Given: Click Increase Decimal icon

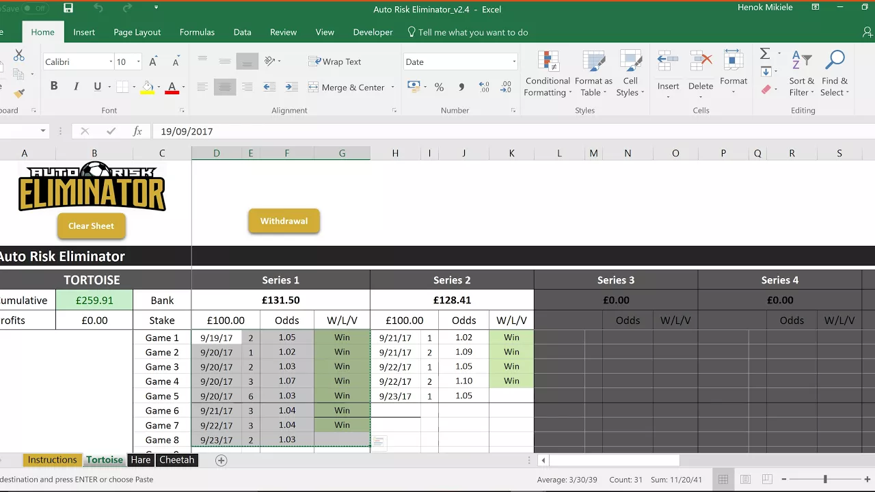Looking at the screenshot, I should [484, 87].
